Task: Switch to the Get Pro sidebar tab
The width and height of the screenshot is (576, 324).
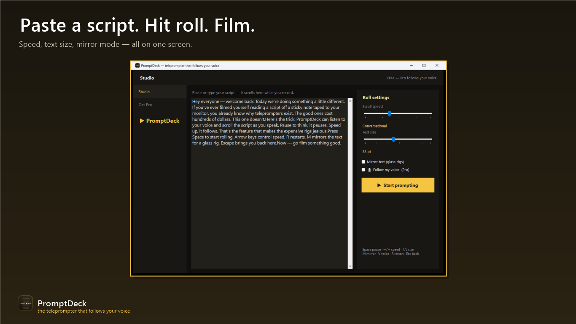Action: 160,105
